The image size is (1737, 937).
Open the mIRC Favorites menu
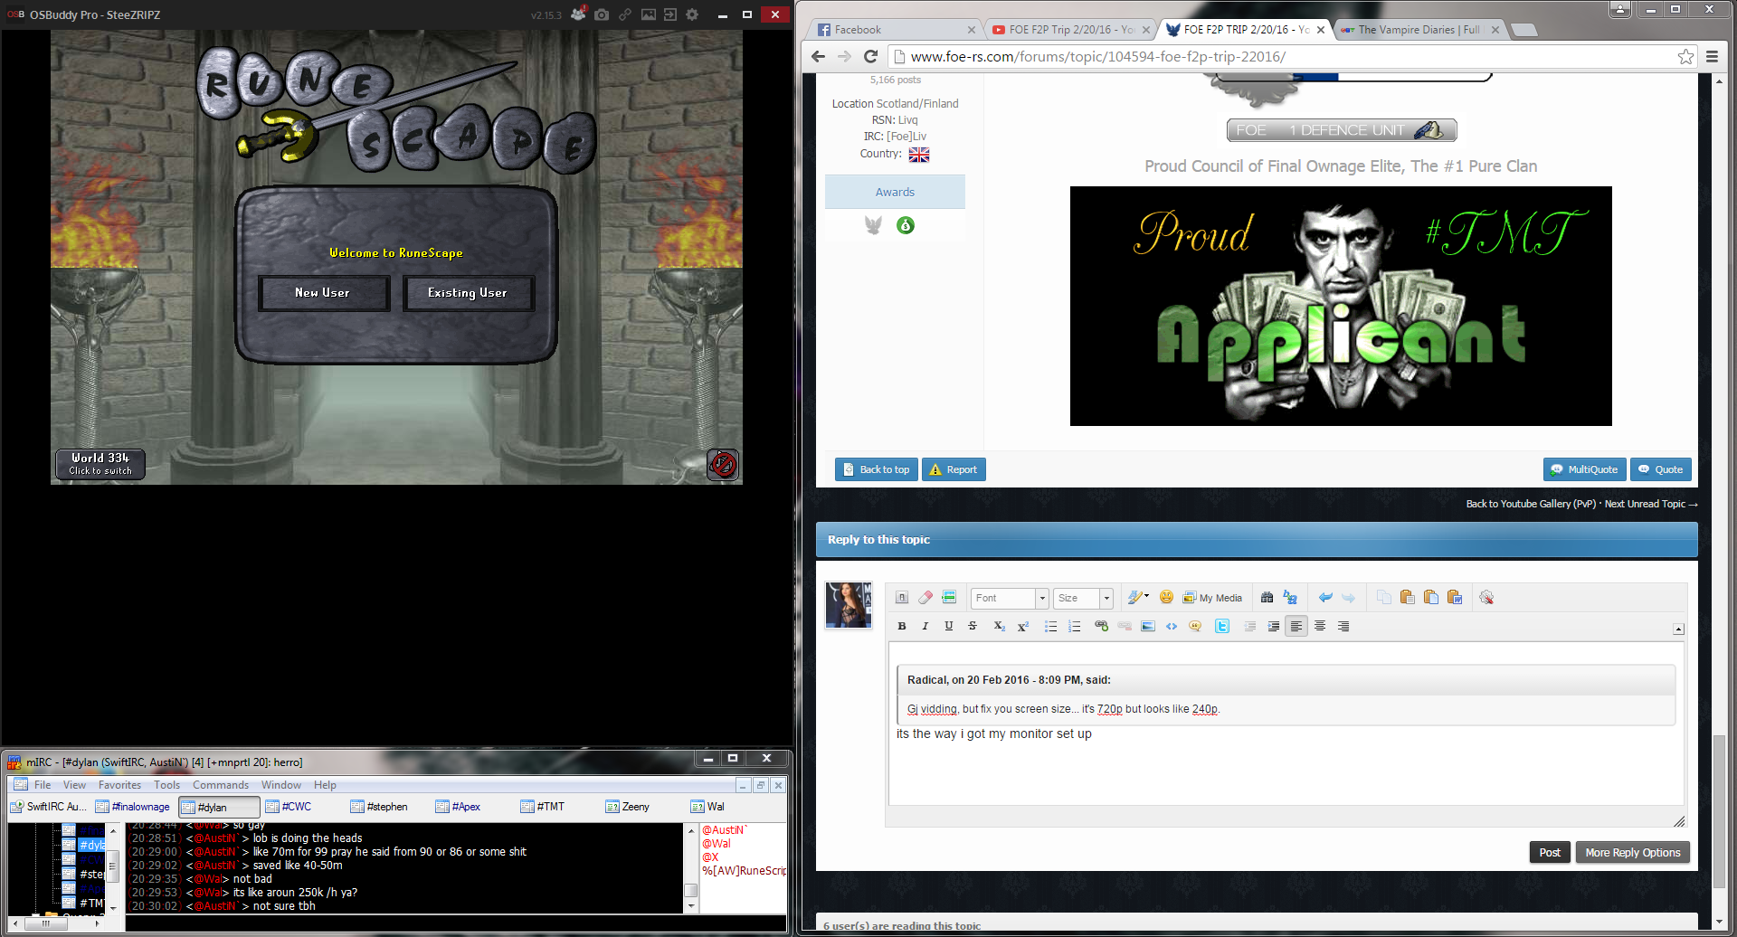click(119, 785)
